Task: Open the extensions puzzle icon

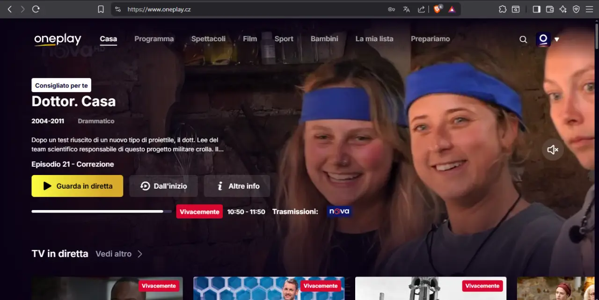Action: (503, 9)
